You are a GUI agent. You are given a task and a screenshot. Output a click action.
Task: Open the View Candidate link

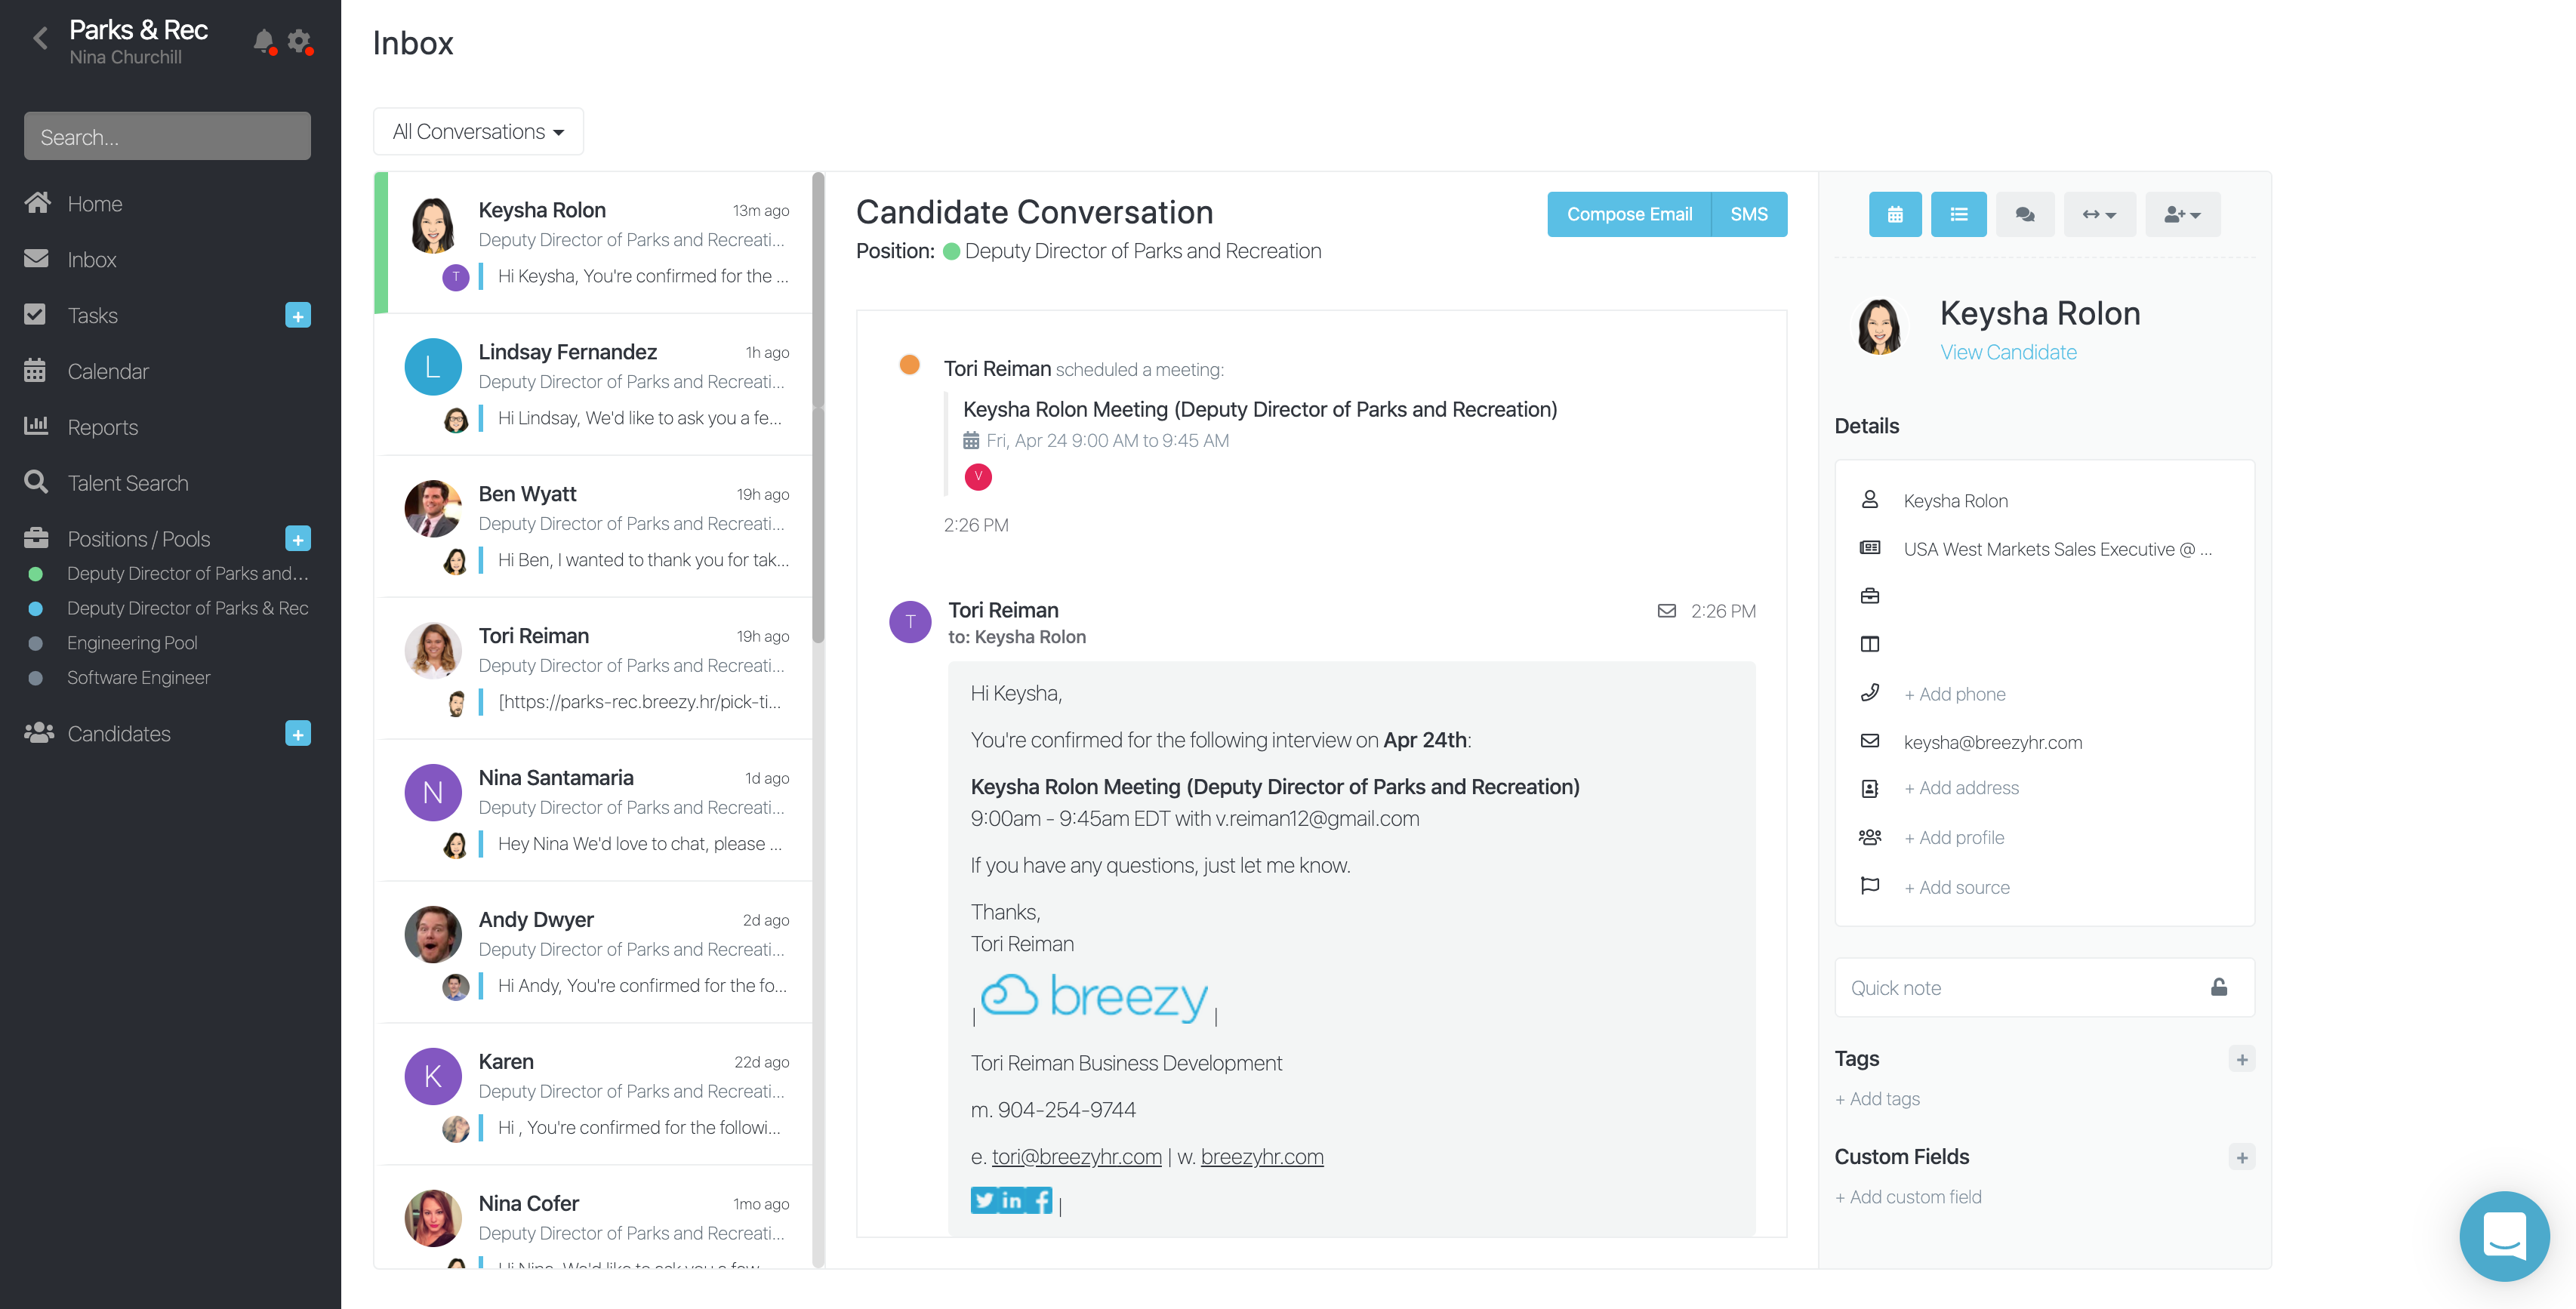(2007, 352)
